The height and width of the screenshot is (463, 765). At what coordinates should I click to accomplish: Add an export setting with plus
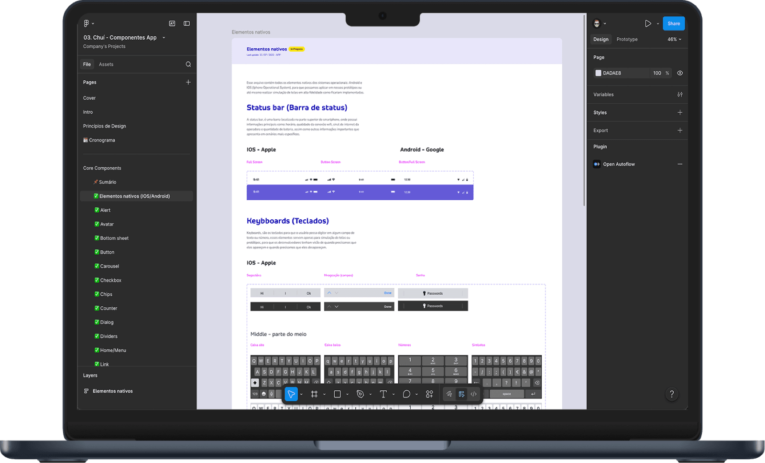pos(680,130)
